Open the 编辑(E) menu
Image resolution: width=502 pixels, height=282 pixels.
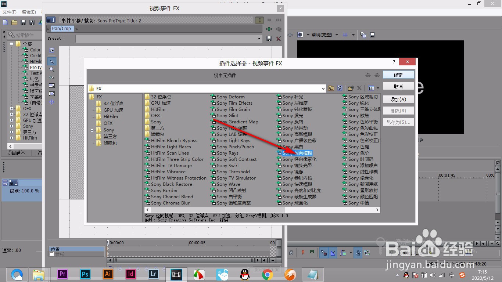29,12
